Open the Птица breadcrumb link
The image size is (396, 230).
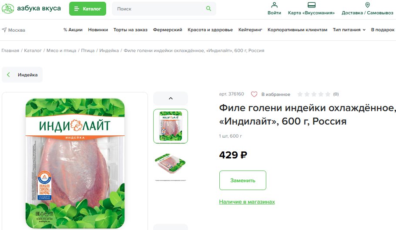point(87,50)
